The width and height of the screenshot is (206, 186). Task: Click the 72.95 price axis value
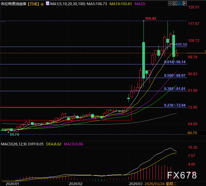[193, 107]
